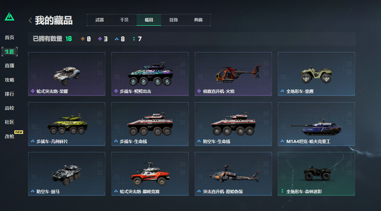Viewport: 381px width, 211px height.
Task: Select the M1A4坦克-哈夫克重工 tank card
Action: (316, 124)
